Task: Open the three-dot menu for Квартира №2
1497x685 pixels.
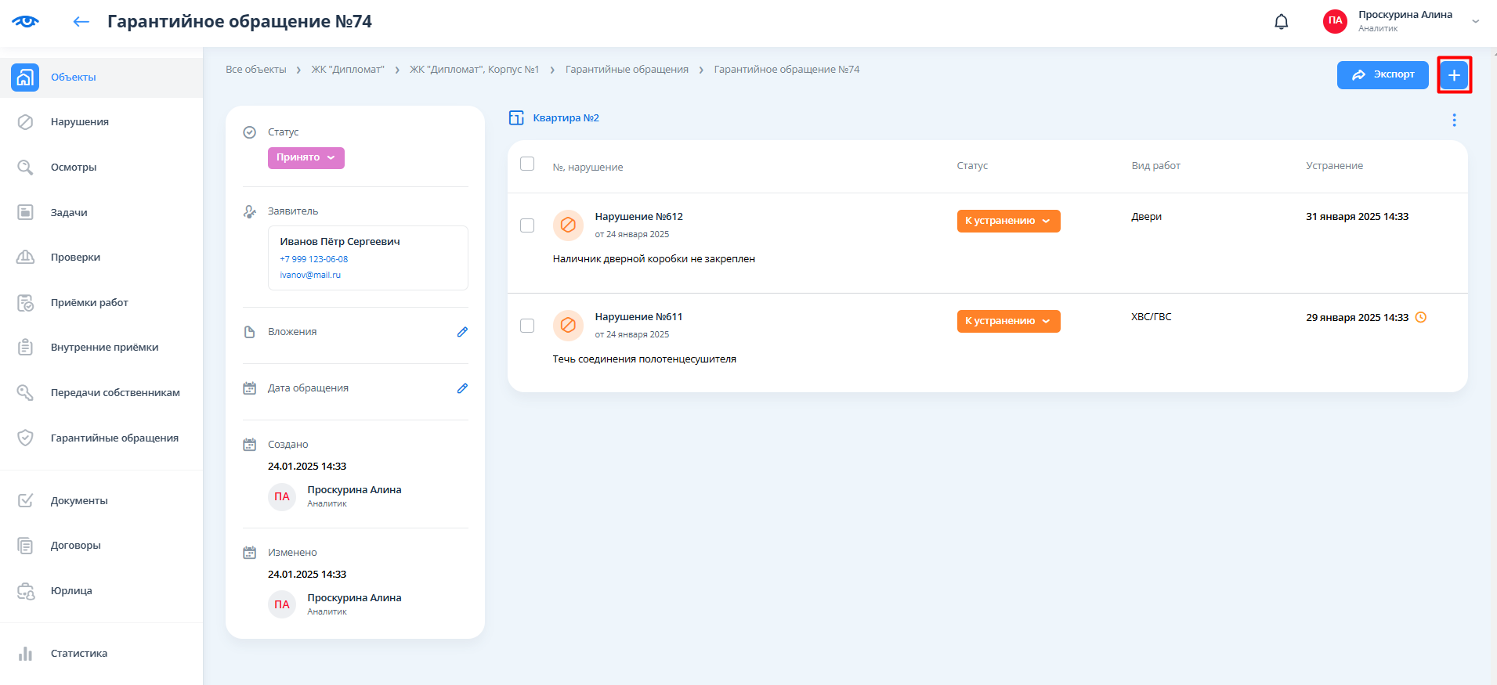Action: point(1454,120)
